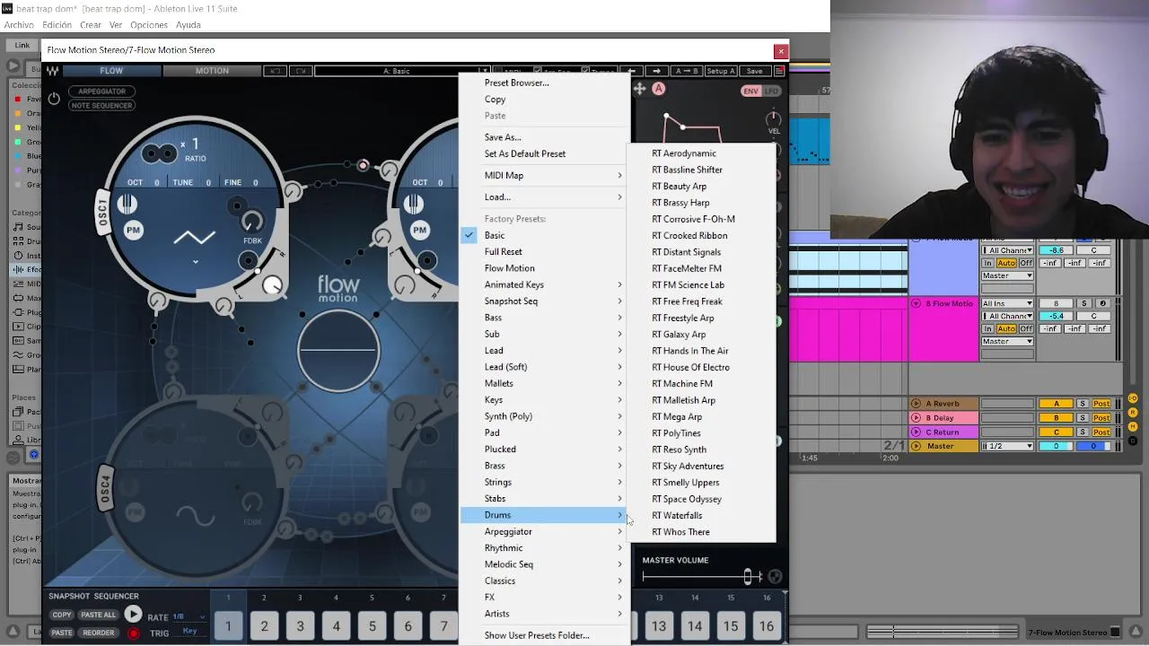Expand the Arpeggiator preset submenu
The image size is (1149, 646).
[544, 531]
